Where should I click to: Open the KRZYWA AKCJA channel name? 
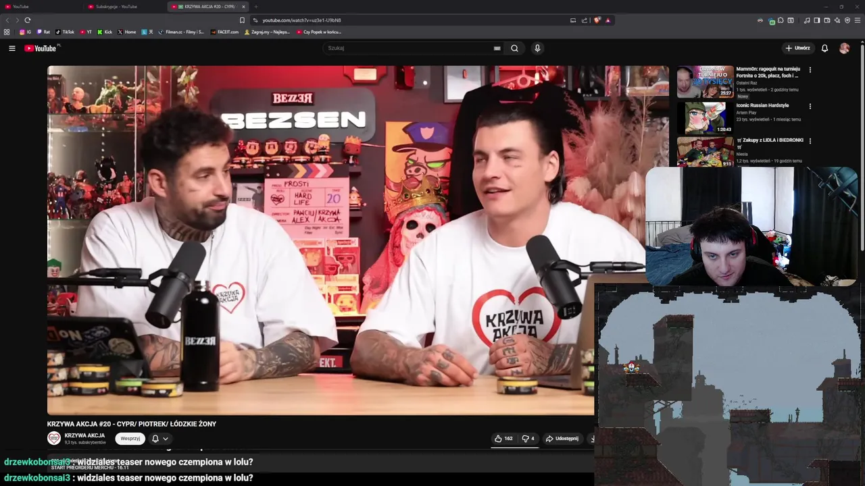pyautogui.click(x=84, y=435)
